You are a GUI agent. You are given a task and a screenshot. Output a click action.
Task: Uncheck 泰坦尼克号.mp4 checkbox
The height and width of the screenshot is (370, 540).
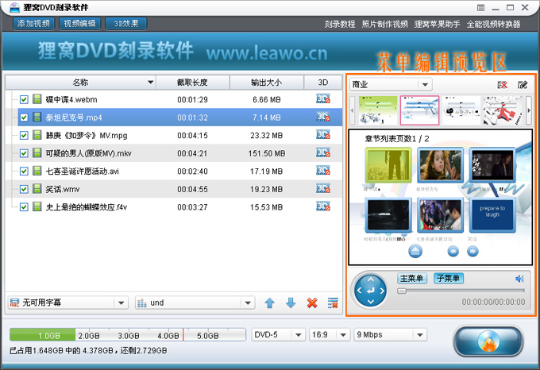(x=24, y=118)
